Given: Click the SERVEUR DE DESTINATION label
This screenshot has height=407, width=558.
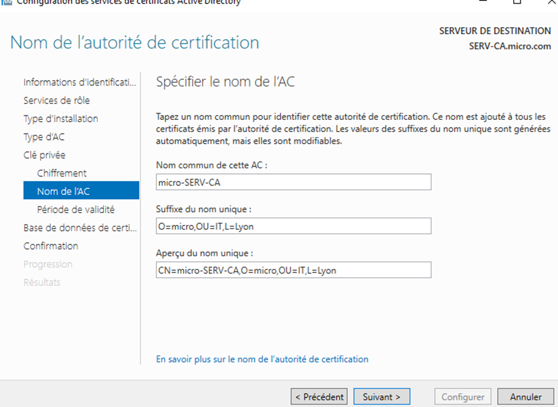Looking at the screenshot, I should coord(495,31).
